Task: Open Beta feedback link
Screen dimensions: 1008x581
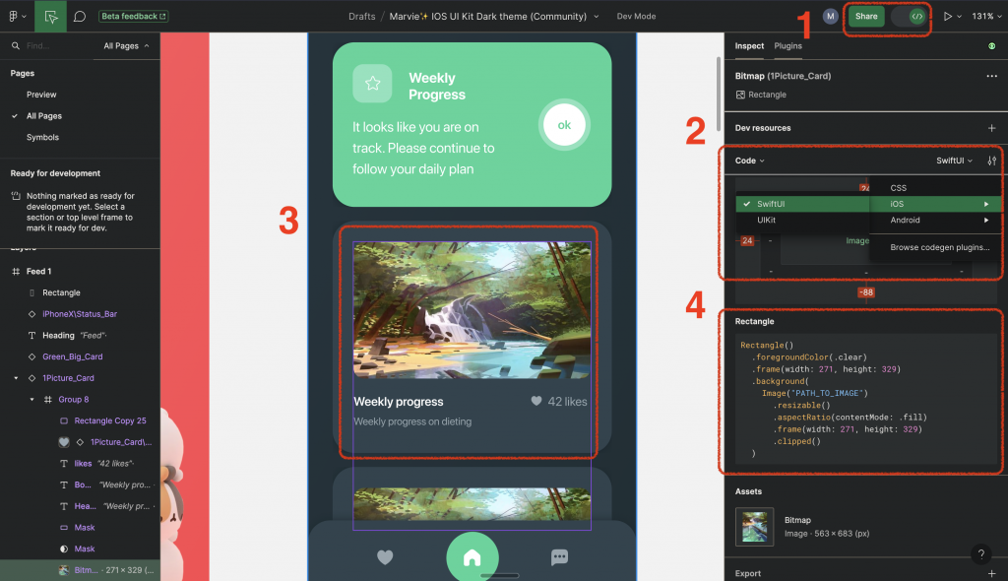Action: click(x=134, y=16)
